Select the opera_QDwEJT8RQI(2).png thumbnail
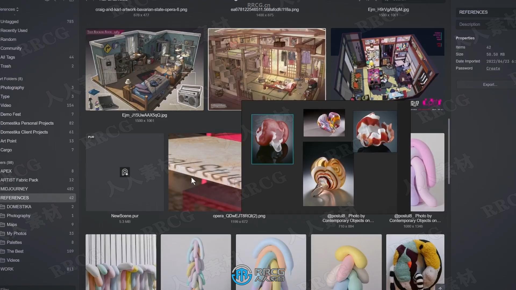 pos(205,172)
